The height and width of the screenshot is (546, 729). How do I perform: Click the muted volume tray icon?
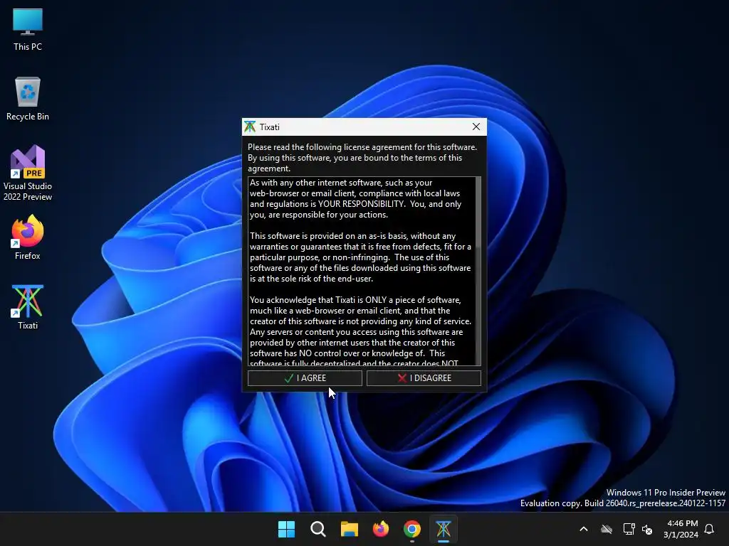[x=646, y=529]
